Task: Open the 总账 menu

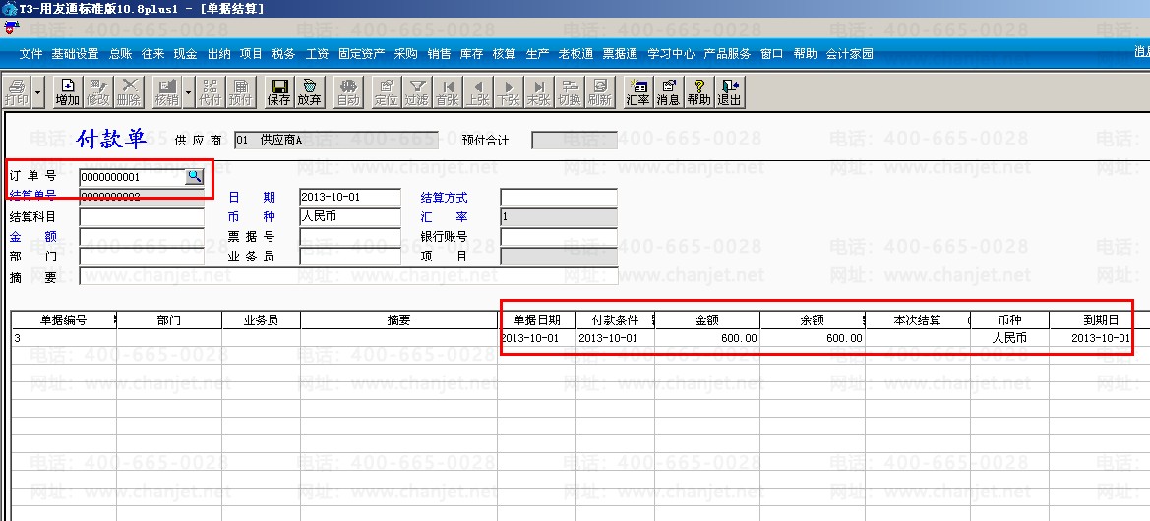Action: coord(120,54)
